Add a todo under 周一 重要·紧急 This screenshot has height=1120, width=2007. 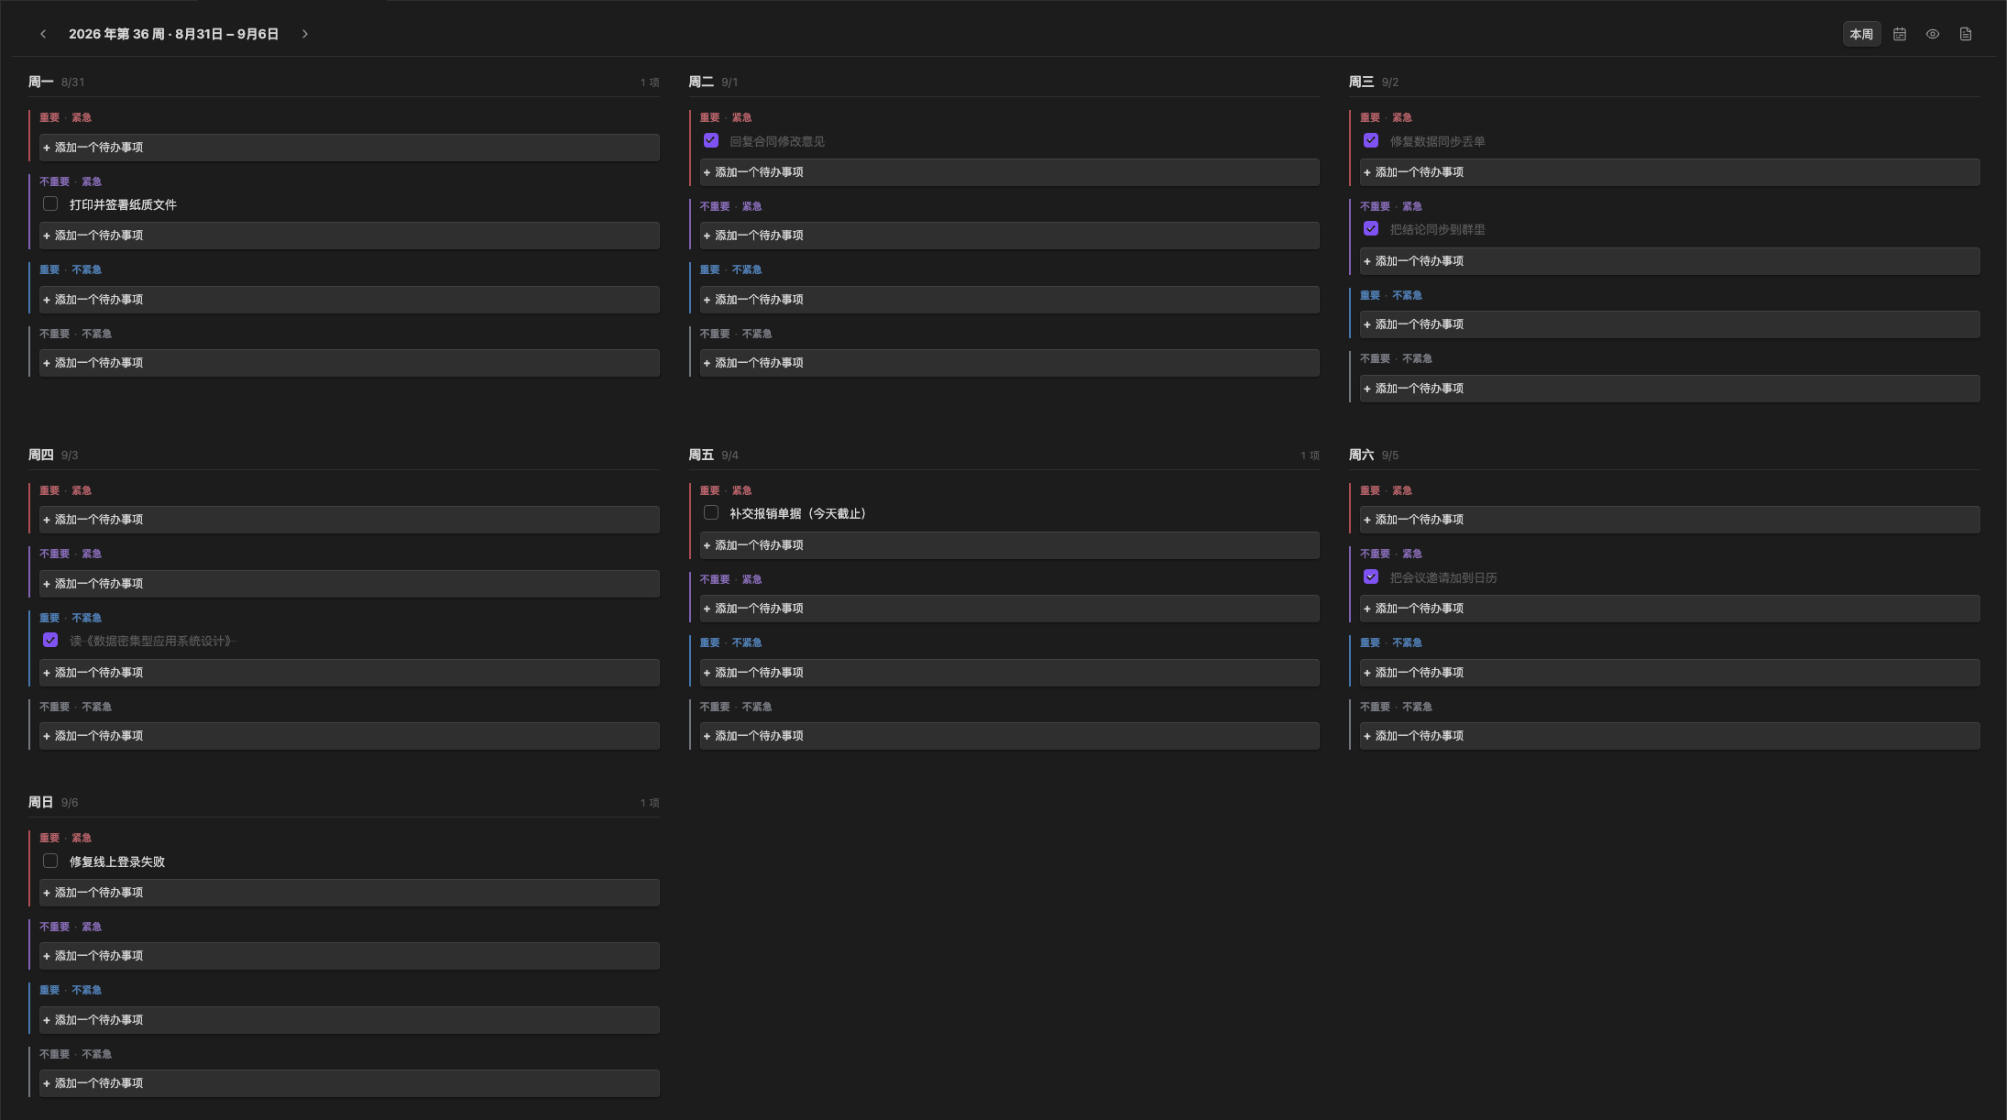pos(349,148)
